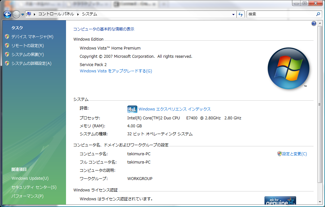
Task: Click shield icon beside システムの保護
Action: (x=7, y=54)
